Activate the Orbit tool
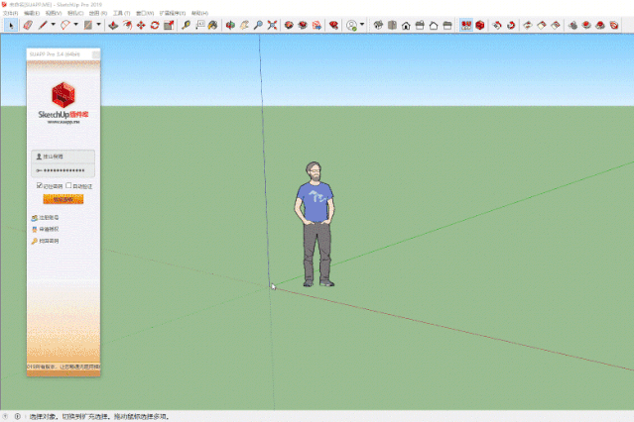634x422 pixels. (230, 25)
